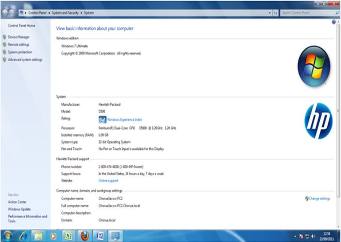
Task: Go to Control Panel Home
Action: pos(21,26)
